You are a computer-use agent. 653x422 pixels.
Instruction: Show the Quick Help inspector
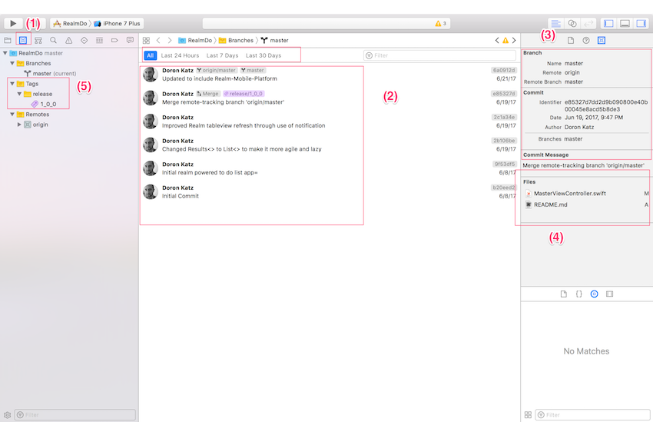586,41
